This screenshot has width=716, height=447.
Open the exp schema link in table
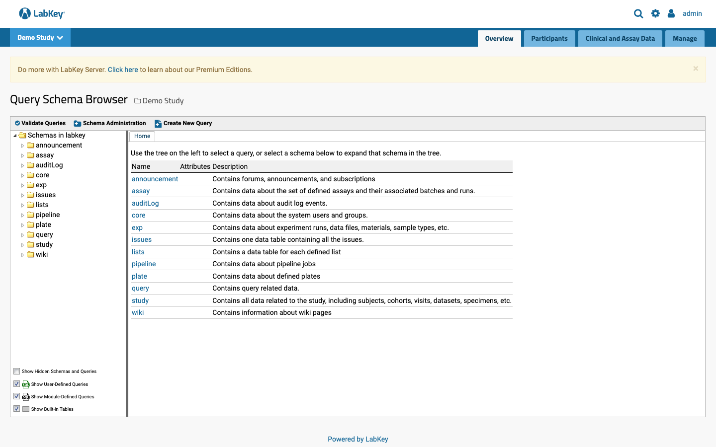tap(137, 227)
